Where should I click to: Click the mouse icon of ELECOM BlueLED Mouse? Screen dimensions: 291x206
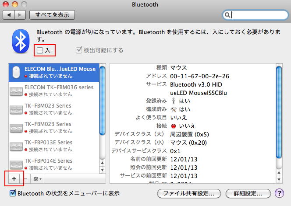(x=16, y=72)
